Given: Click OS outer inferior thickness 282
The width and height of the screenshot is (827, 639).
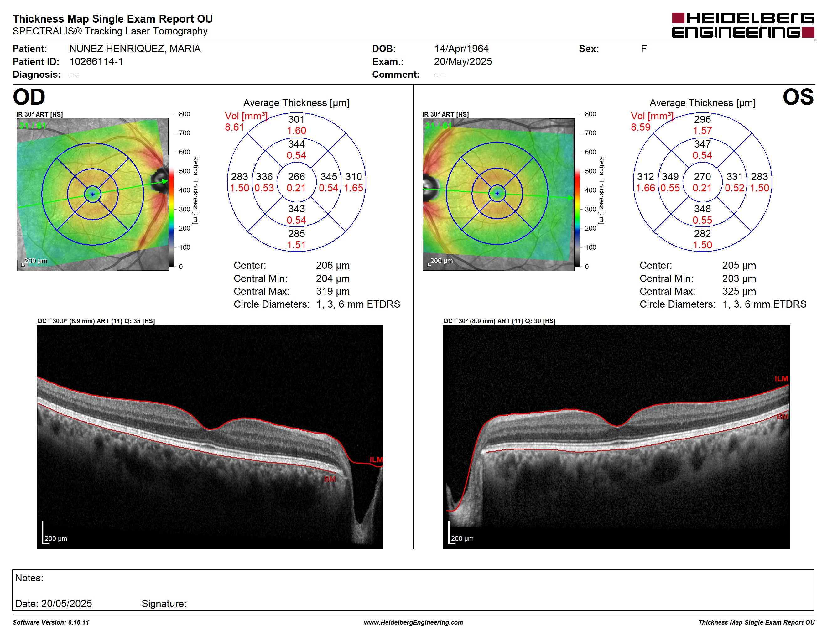Looking at the screenshot, I should point(702,234).
